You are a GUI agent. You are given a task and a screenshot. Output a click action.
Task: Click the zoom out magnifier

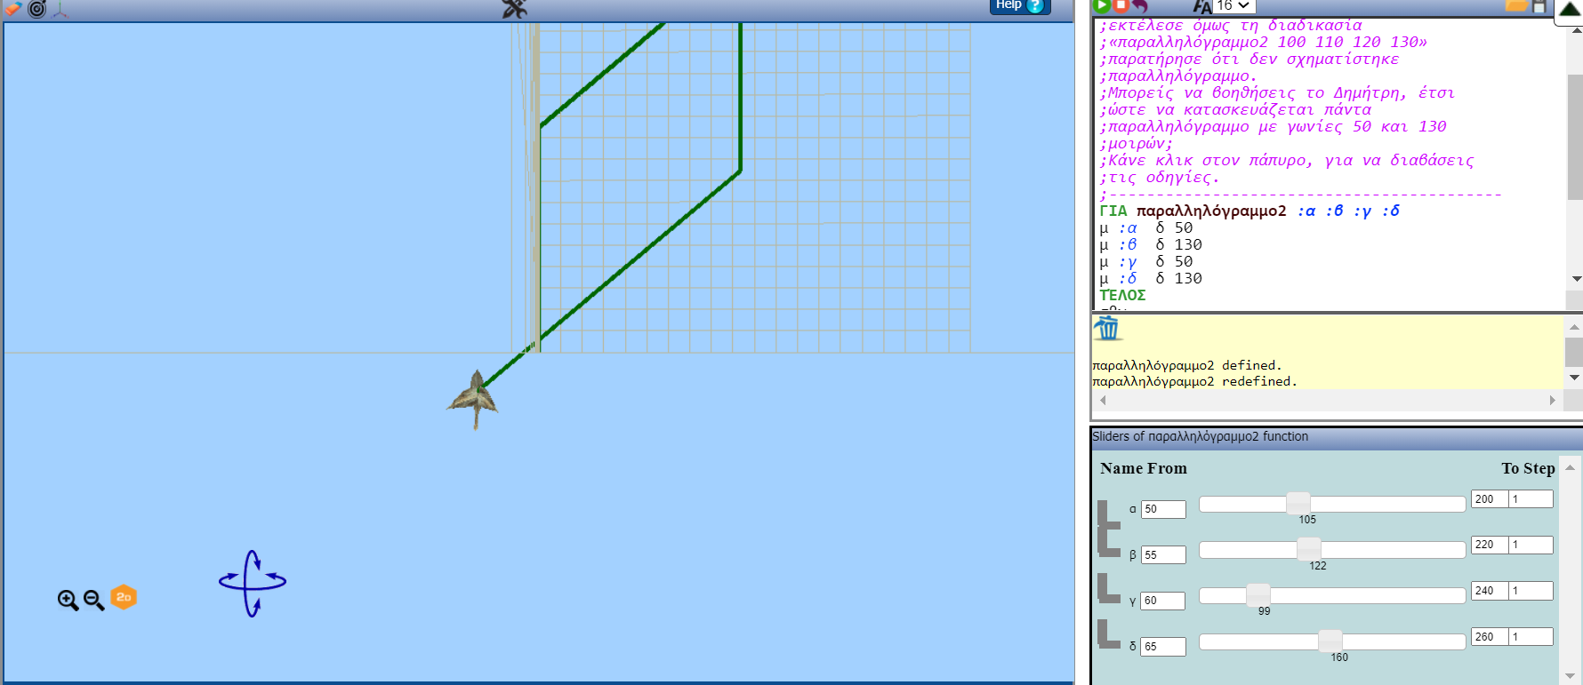tap(93, 601)
